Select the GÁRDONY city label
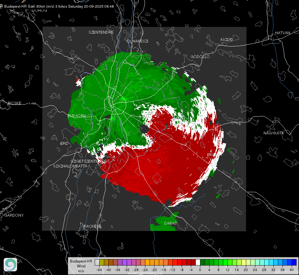 14,215
